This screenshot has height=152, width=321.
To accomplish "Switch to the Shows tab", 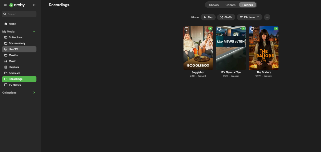I will (x=214, y=5).
